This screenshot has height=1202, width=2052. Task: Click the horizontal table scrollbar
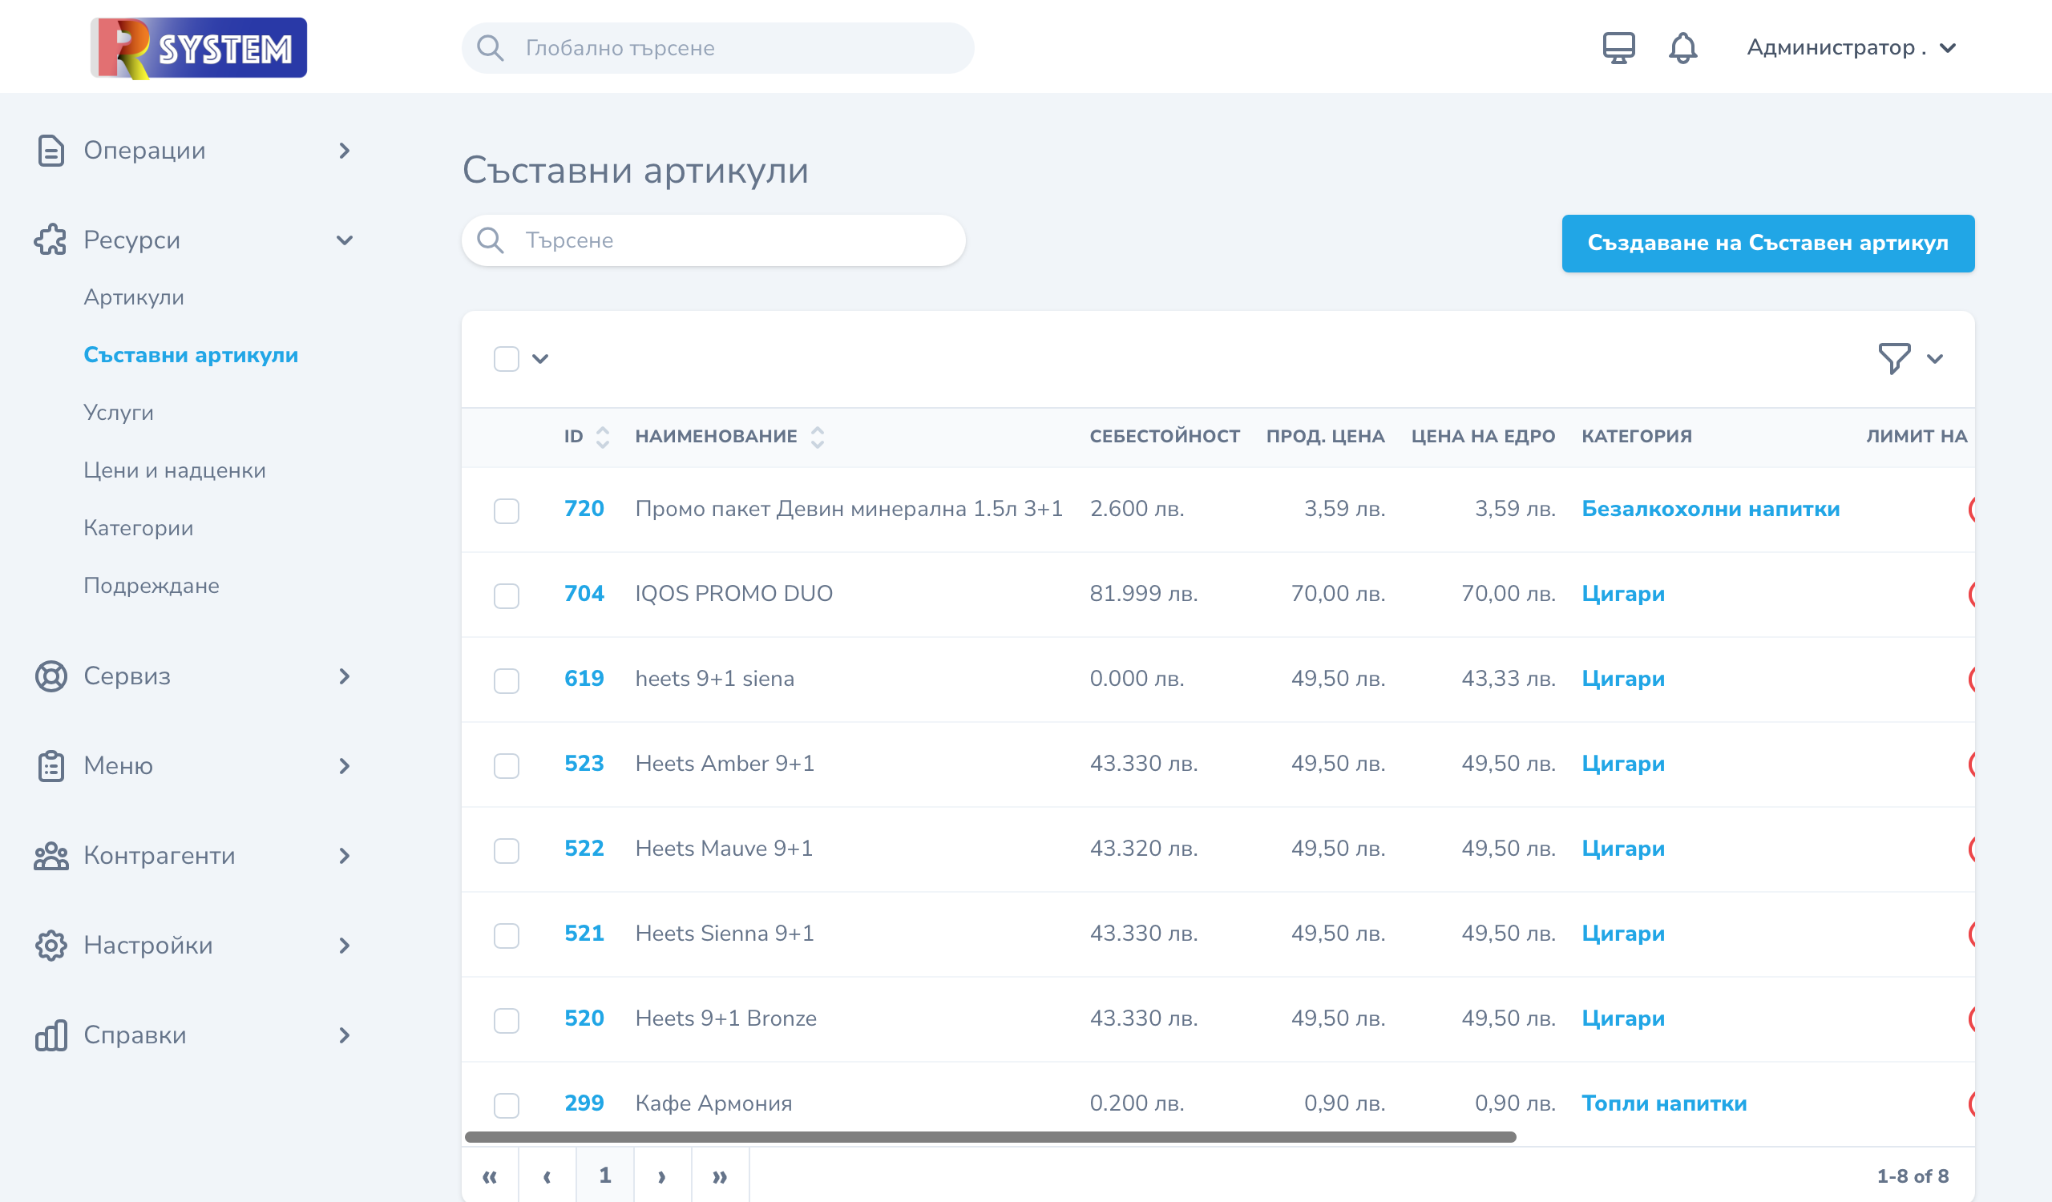pyautogui.click(x=989, y=1136)
